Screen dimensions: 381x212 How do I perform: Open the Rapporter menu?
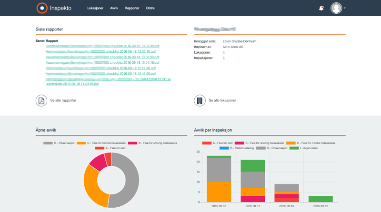(132, 8)
